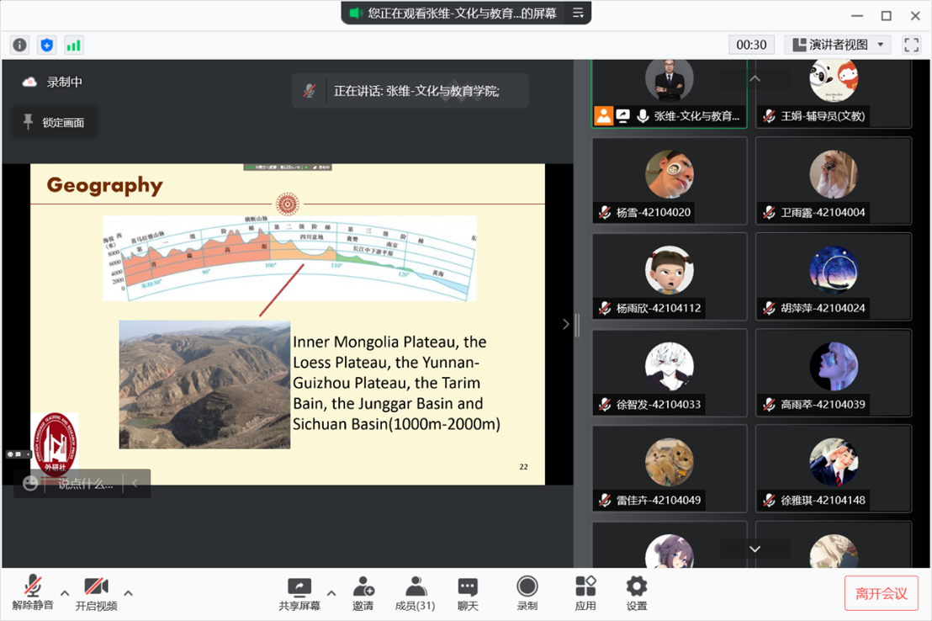Invite participants with 邀请
Viewport: 932px width, 621px height.
point(363,592)
